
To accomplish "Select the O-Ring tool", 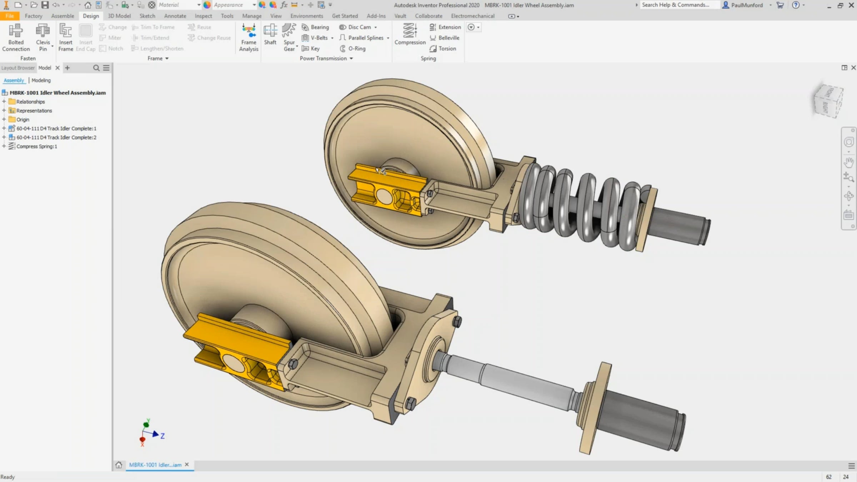I will tap(352, 49).
